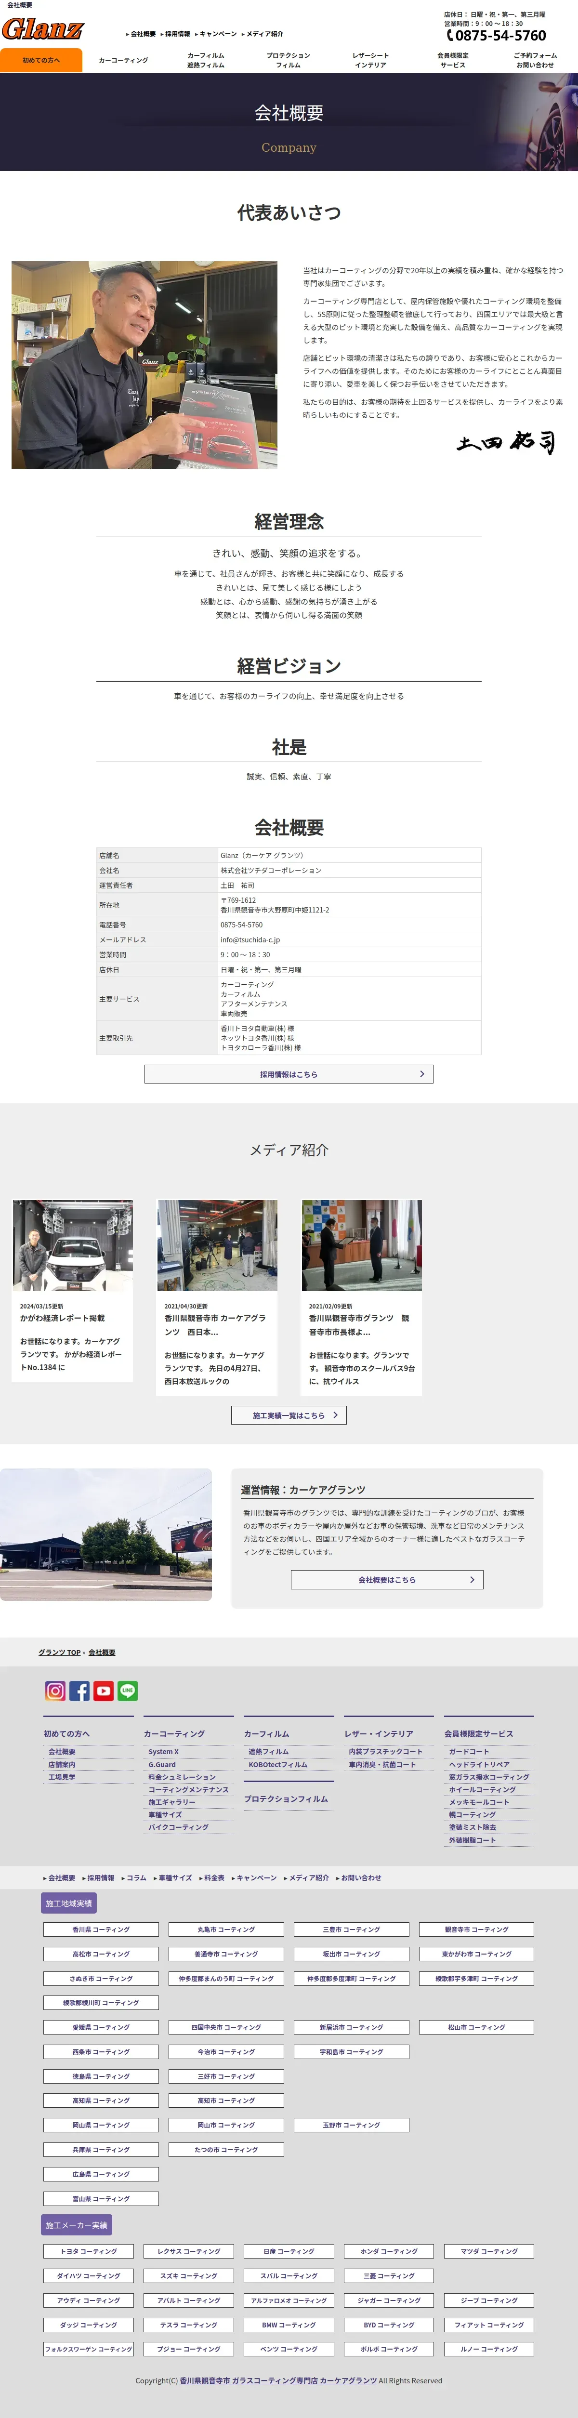Click the トヨタ コーティング button
The image size is (578, 2418).
click(x=89, y=2251)
